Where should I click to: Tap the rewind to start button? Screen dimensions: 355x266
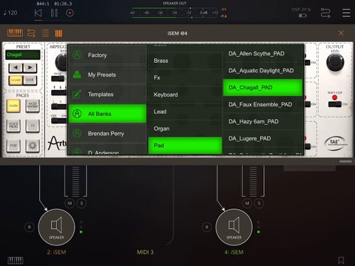38,13
